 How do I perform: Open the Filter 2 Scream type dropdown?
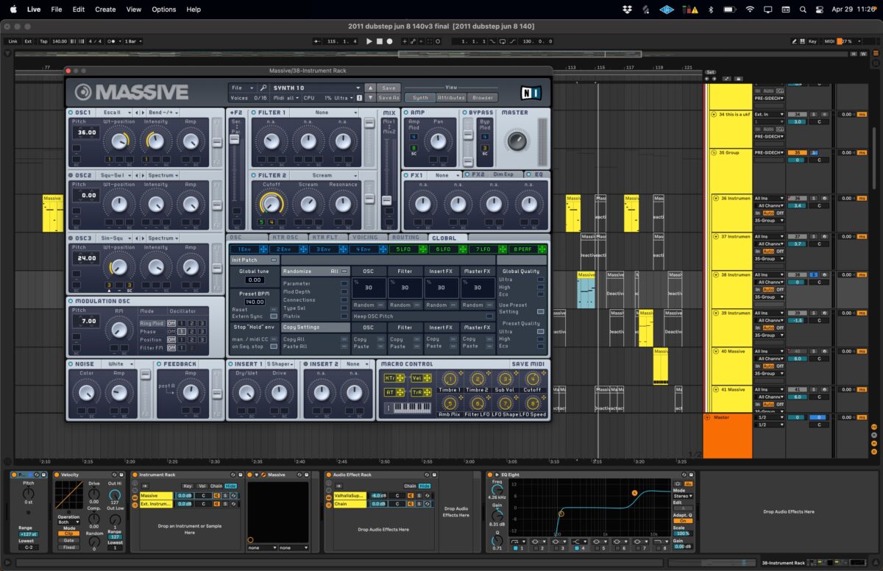[x=325, y=175]
